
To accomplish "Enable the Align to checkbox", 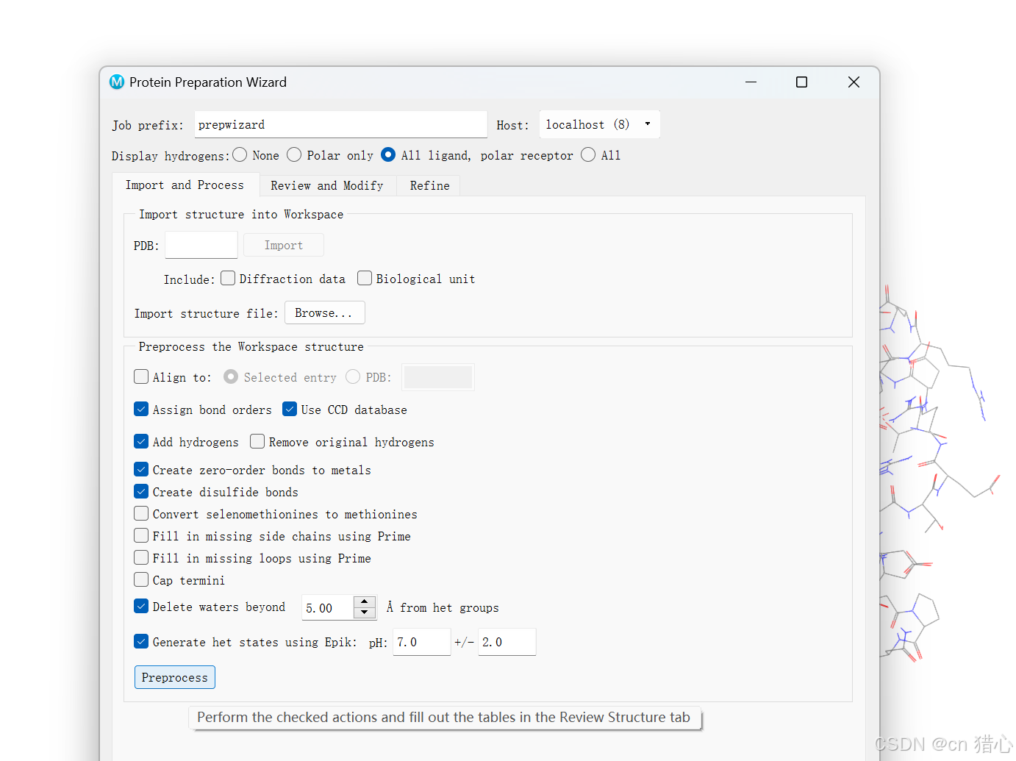I will click(141, 376).
